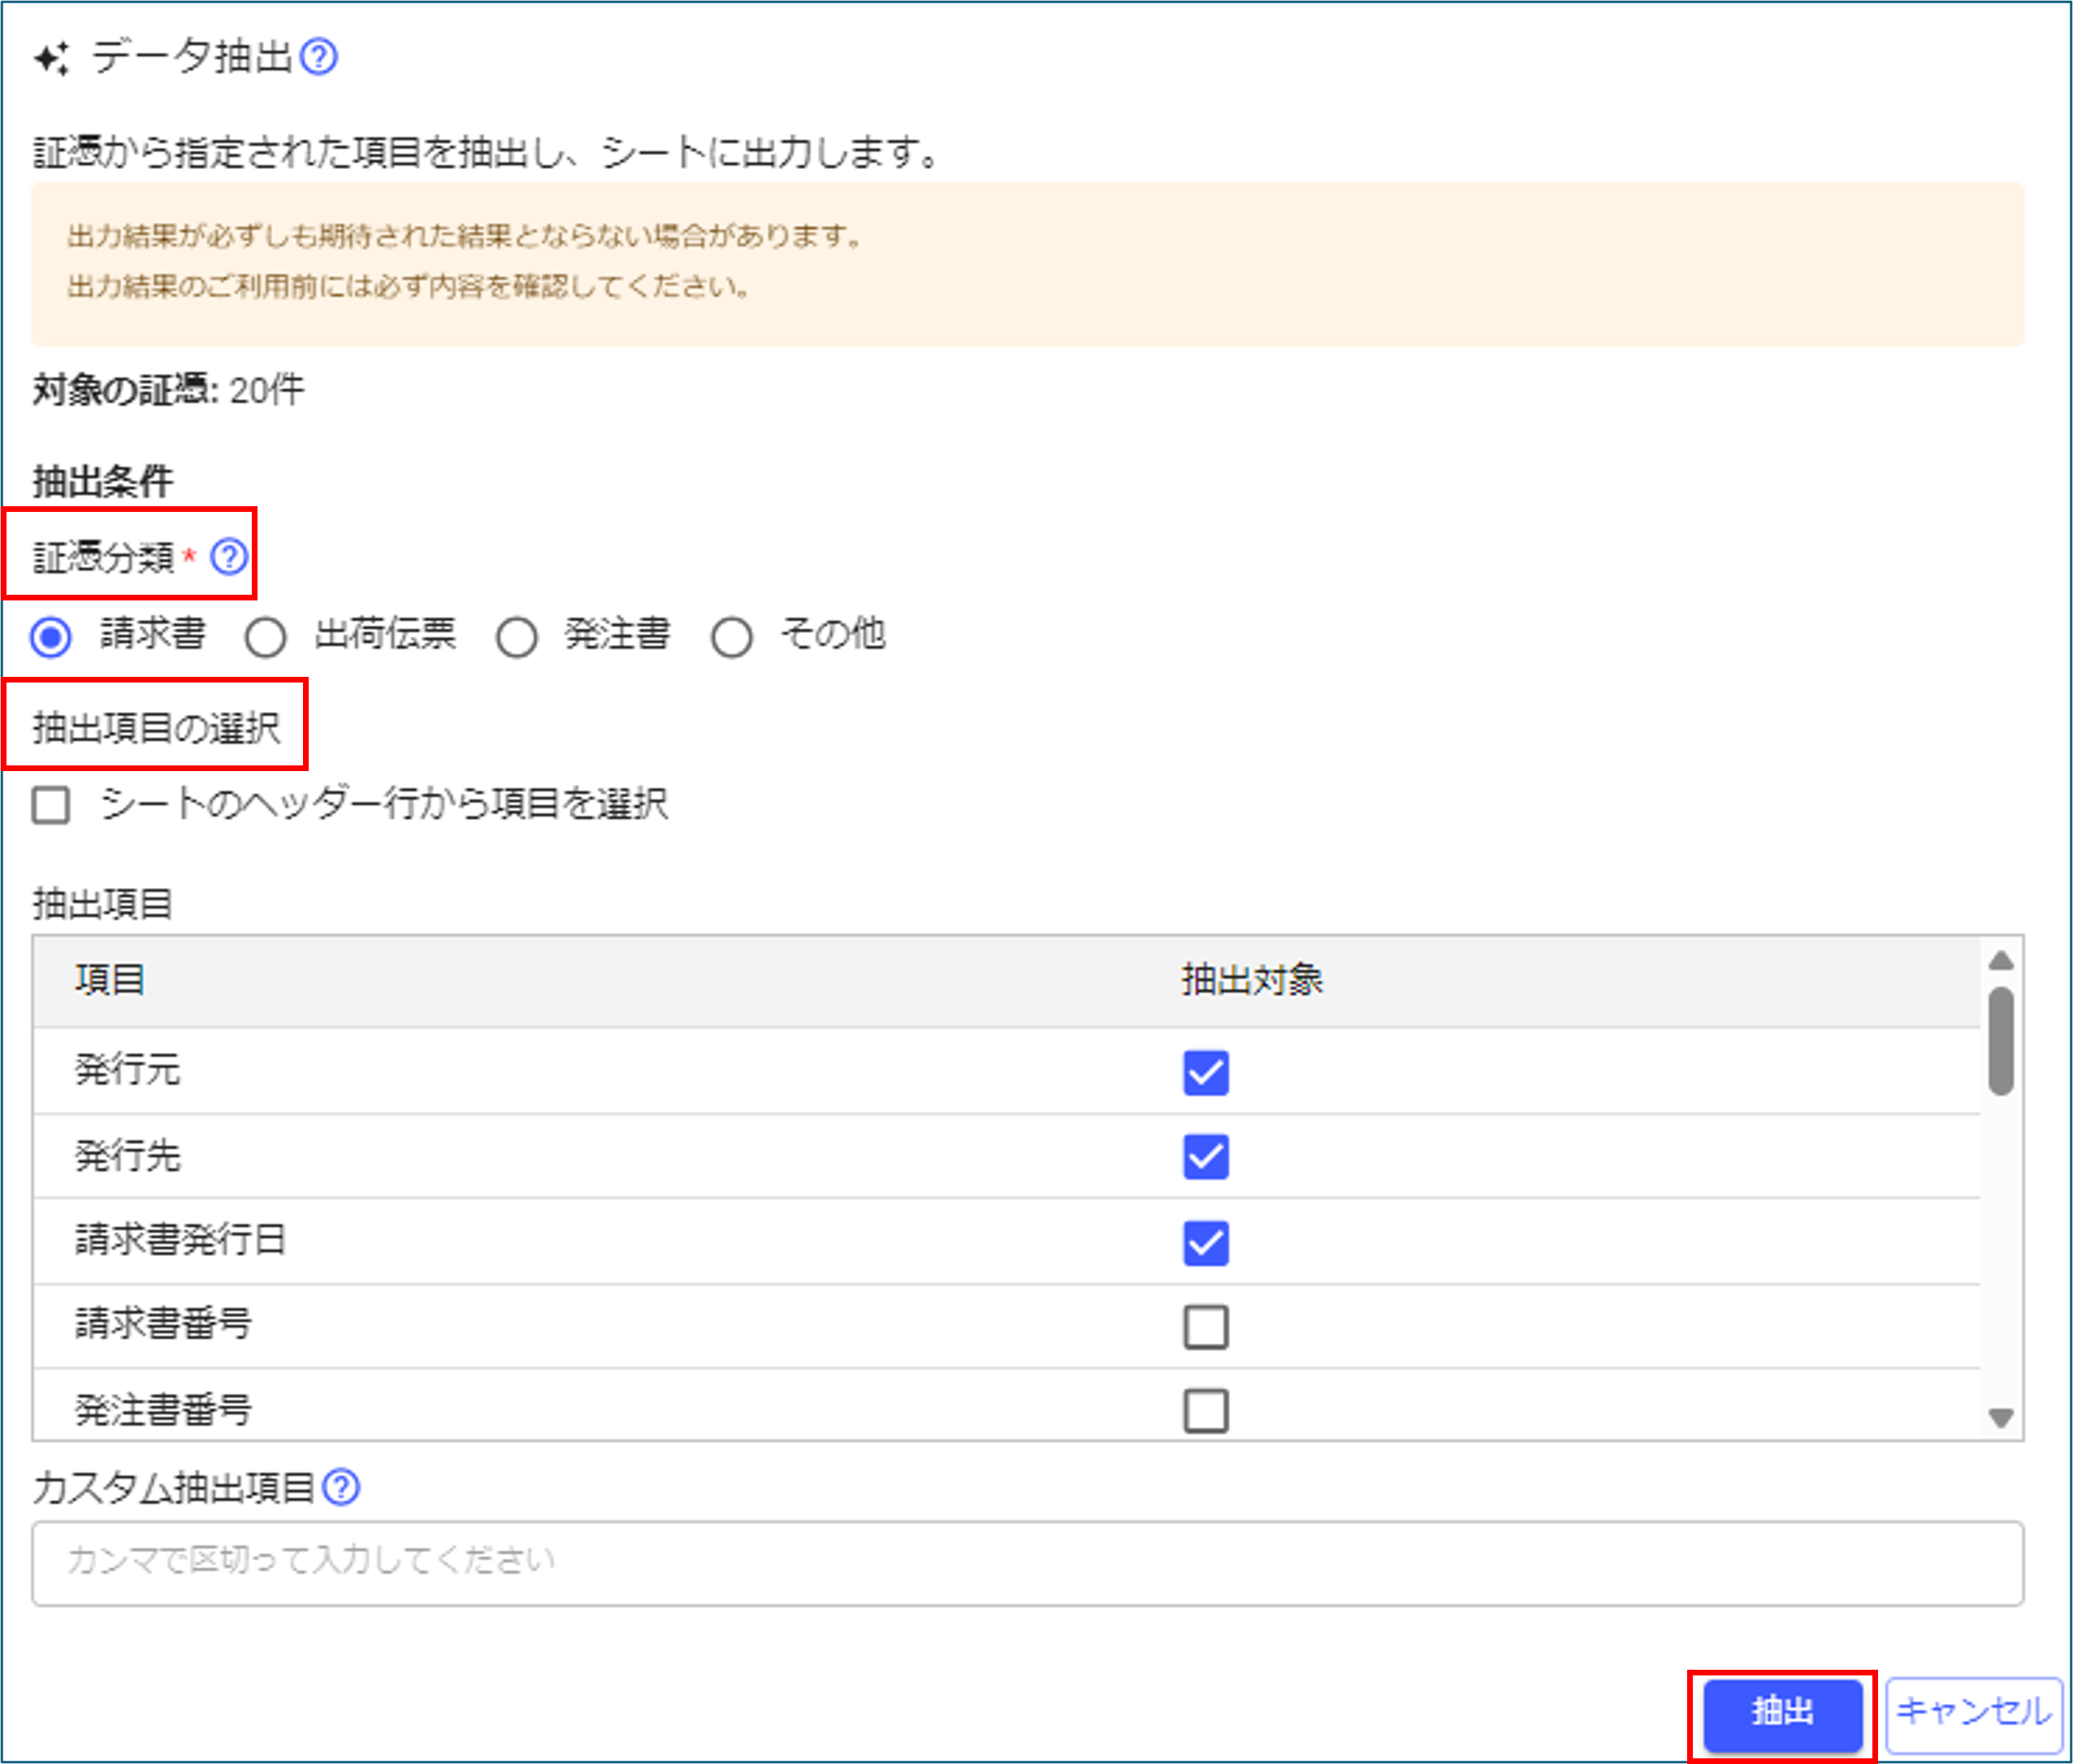Check the 請求書番号 extraction checkbox
The width and height of the screenshot is (2073, 1764).
pos(1205,1327)
